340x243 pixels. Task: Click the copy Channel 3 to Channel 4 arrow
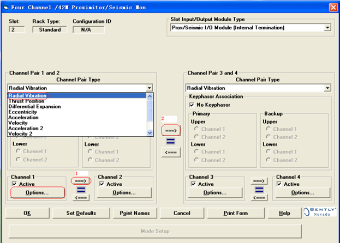[259, 180]
